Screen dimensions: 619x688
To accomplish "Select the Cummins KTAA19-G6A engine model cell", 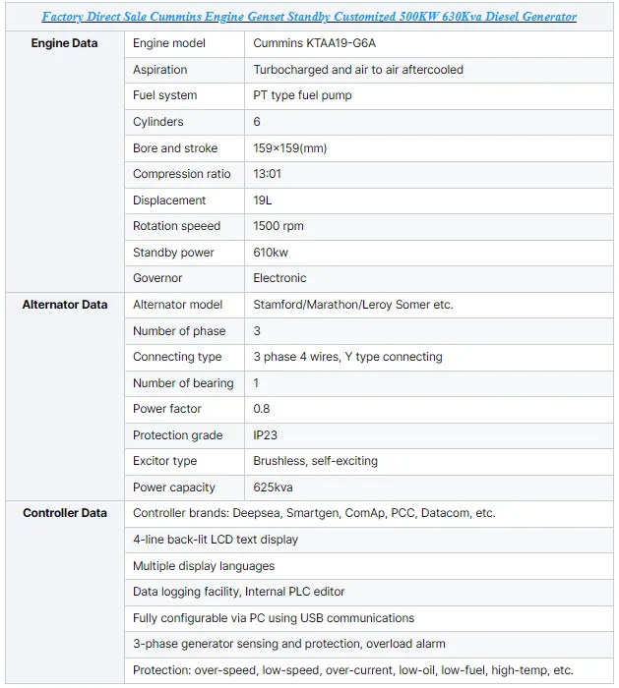I will [x=429, y=43].
